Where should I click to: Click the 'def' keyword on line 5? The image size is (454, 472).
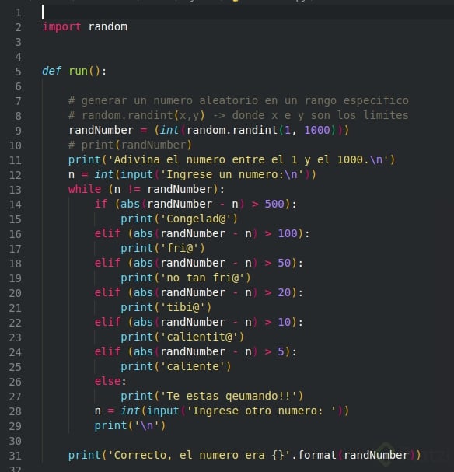tap(51, 71)
